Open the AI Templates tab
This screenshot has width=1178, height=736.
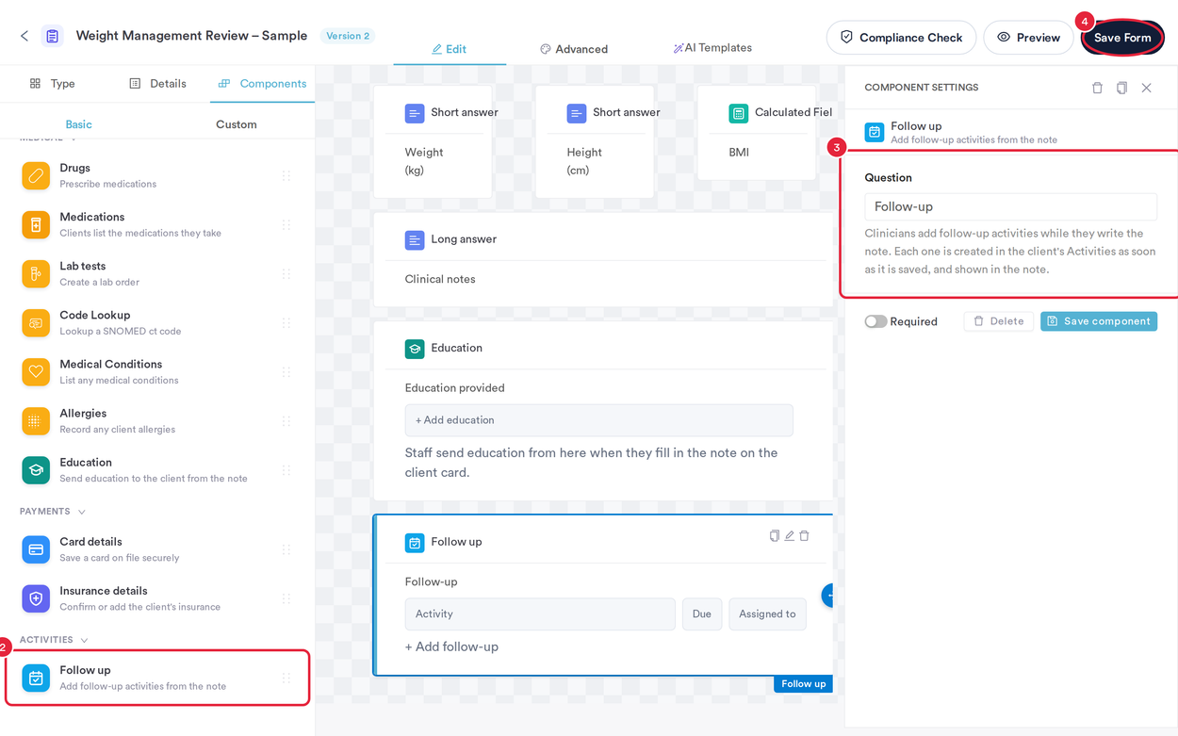tap(712, 48)
